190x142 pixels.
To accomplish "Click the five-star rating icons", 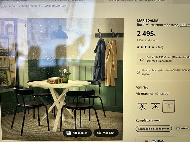I will (x=145, y=47).
